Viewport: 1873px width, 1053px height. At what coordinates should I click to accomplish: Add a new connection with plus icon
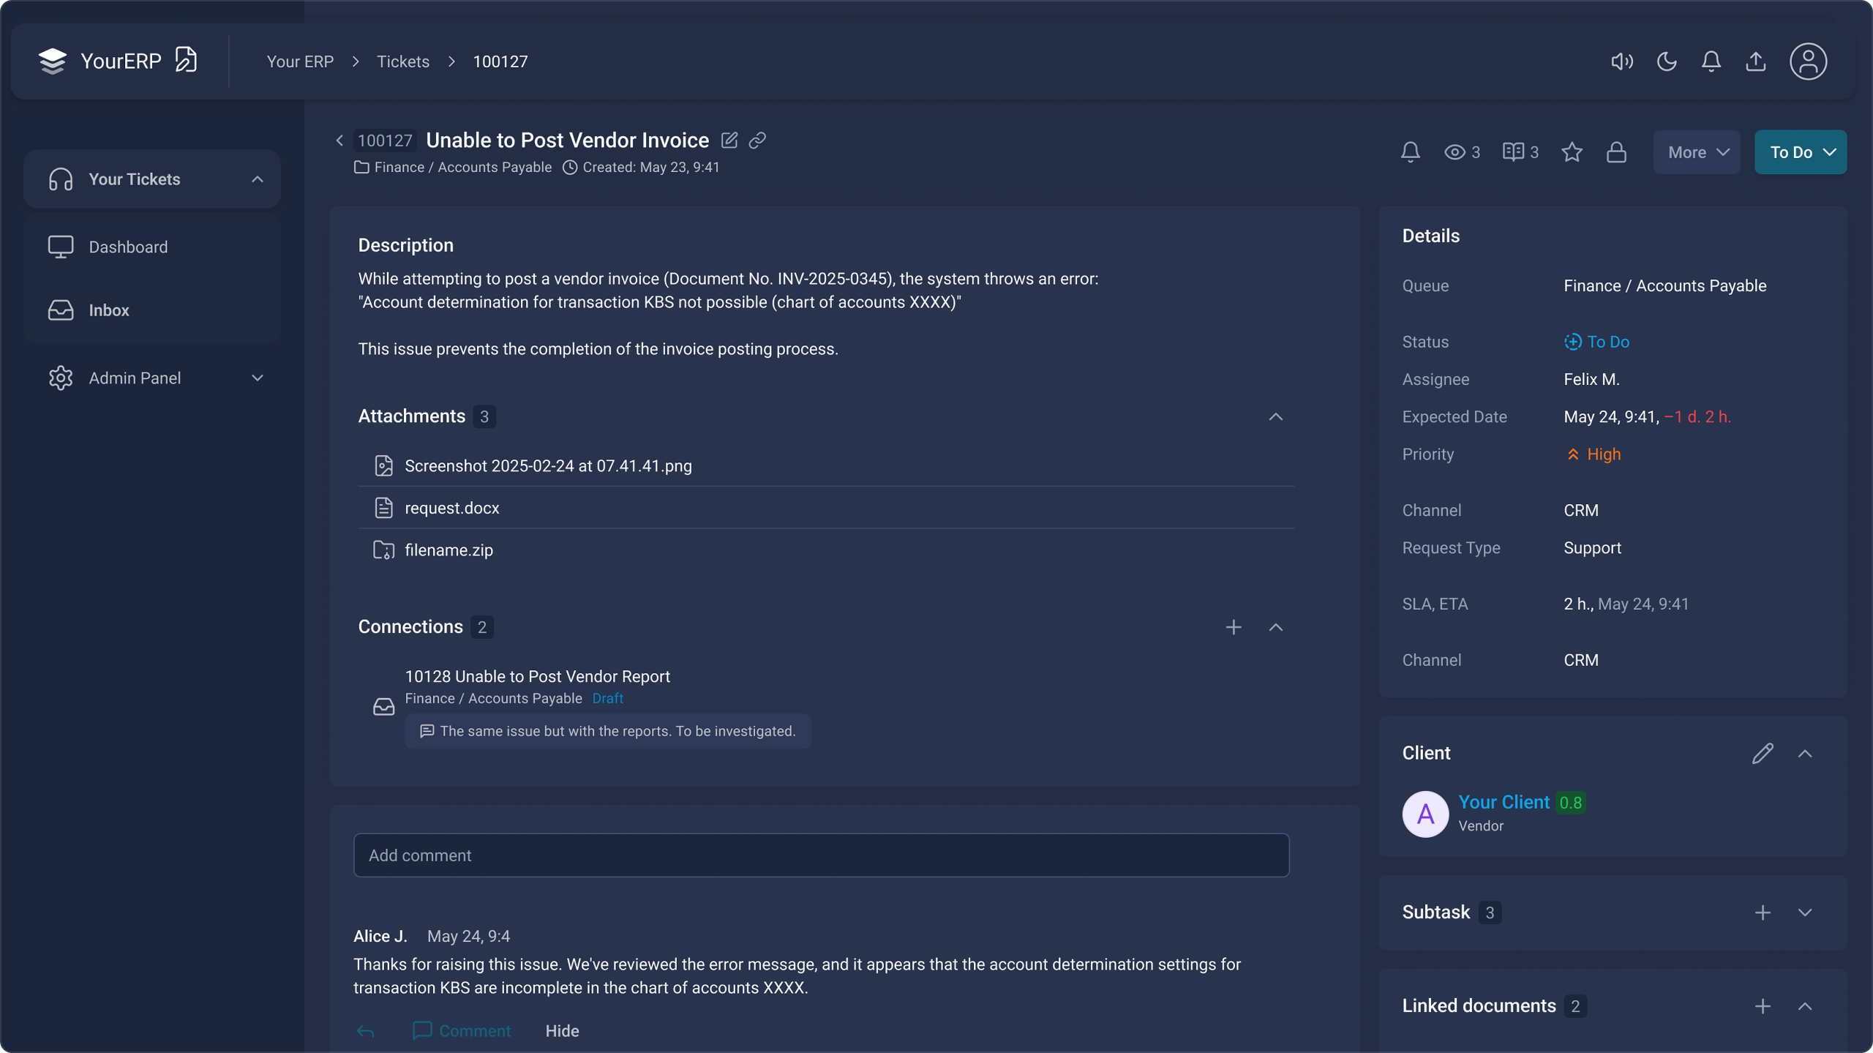tap(1234, 627)
